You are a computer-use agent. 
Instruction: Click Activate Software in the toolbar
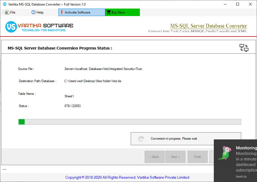pyautogui.click(x=82, y=12)
